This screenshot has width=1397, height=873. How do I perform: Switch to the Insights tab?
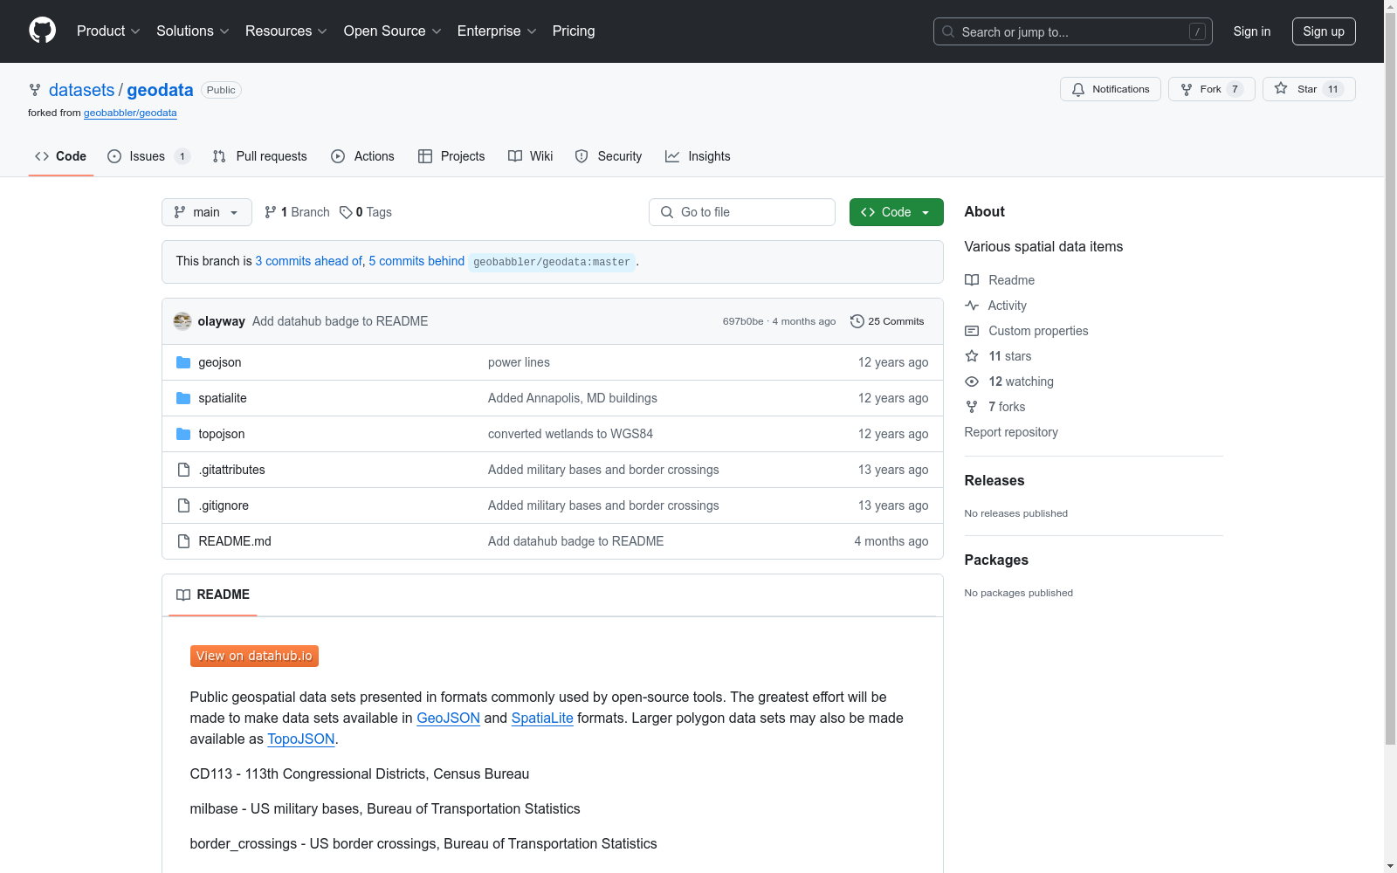point(698,156)
